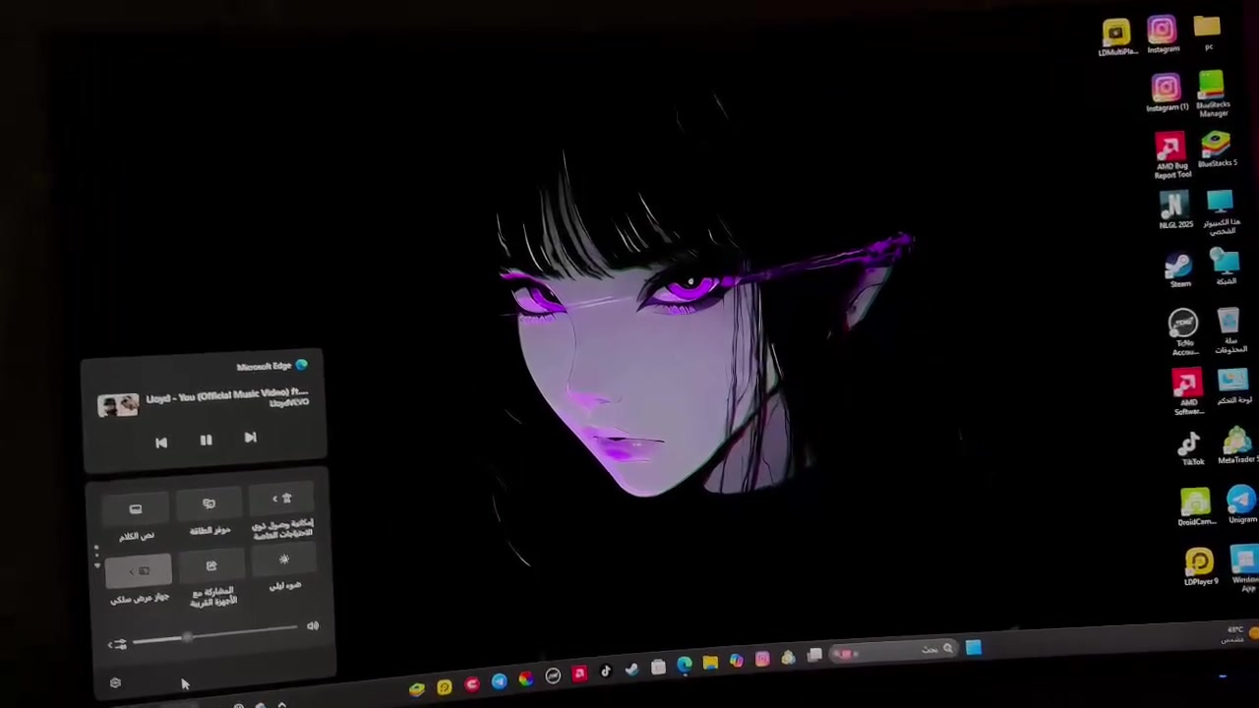Expand the accessibility quick setting options
Image resolution: width=1259 pixels, height=708 pixels.
275,500
